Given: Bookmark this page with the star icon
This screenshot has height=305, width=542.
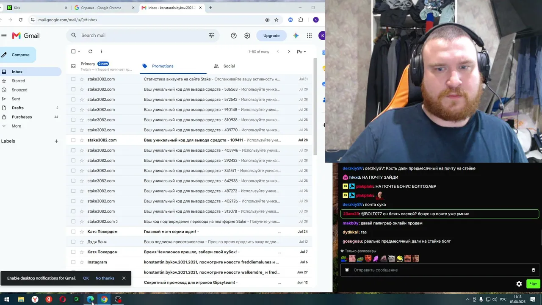Looking at the screenshot, I should click(277, 20).
